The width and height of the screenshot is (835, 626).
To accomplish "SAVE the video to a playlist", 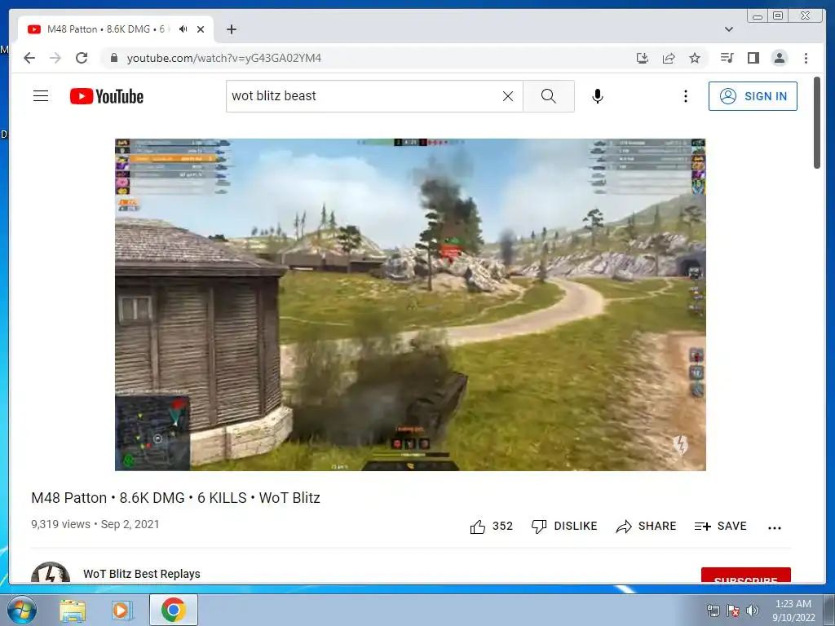I will pos(720,526).
